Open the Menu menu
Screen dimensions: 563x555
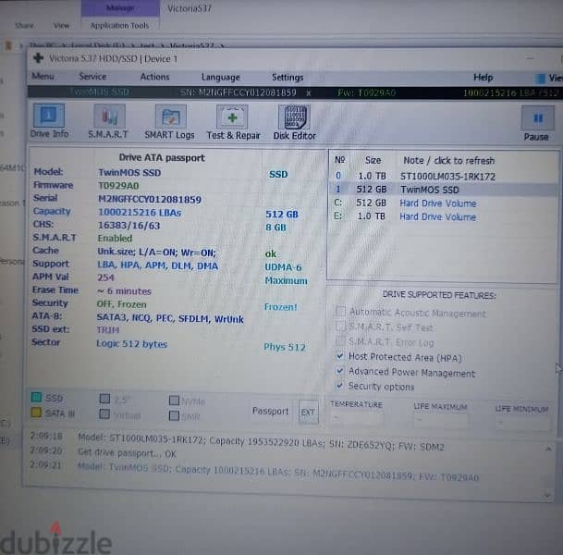point(43,76)
